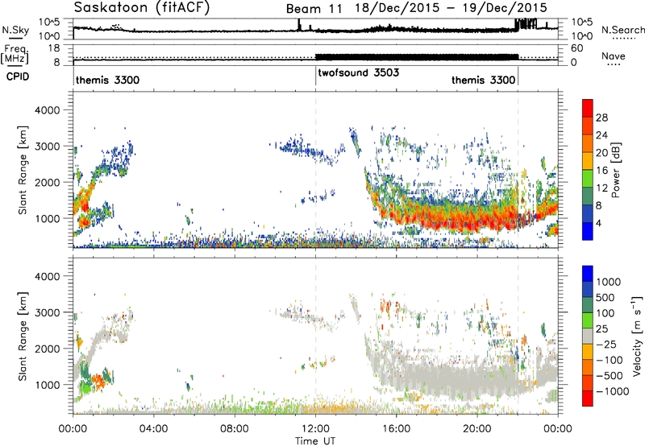Click the 60 tick on Nave axis
This screenshot has width=645, height=446.
[x=577, y=48]
